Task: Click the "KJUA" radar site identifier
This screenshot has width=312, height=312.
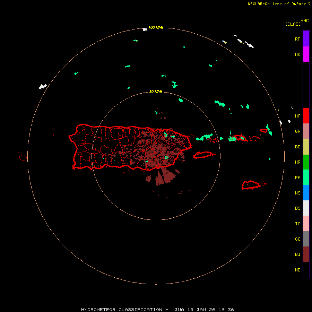Action: click(x=178, y=310)
